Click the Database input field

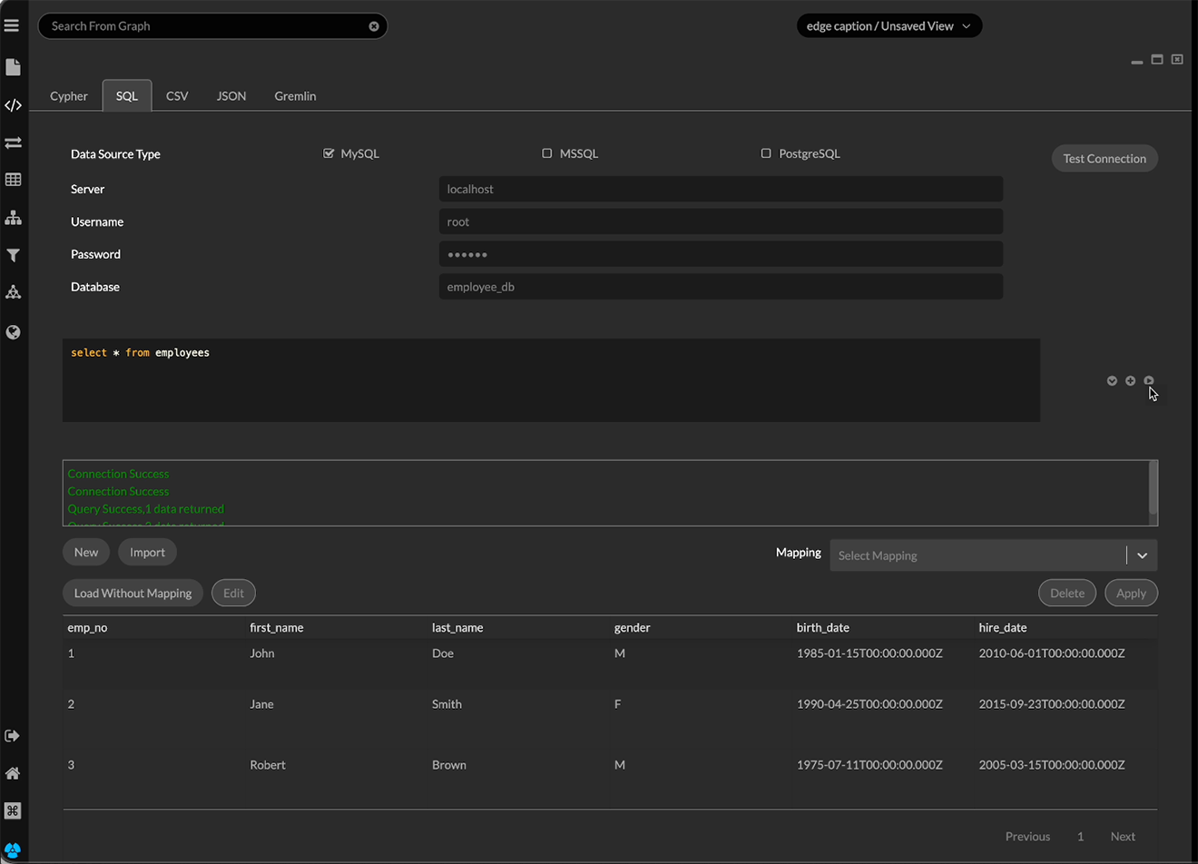[x=721, y=287]
